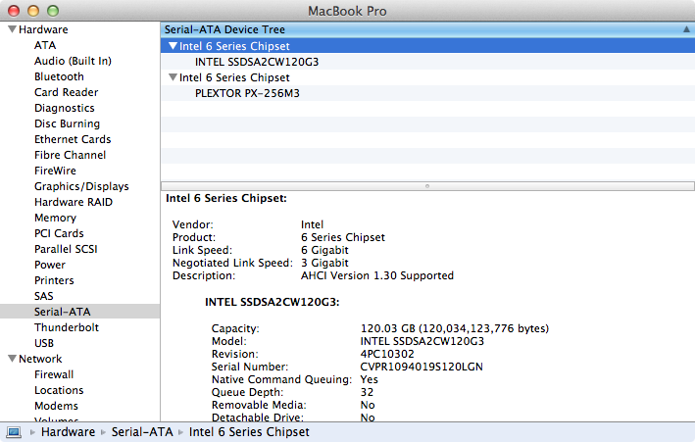The width and height of the screenshot is (695, 442).
Task: Select Firewall under Network
Action: (54, 374)
